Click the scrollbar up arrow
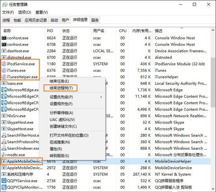The height and width of the screenshot is (192, 216). point(213,30)
